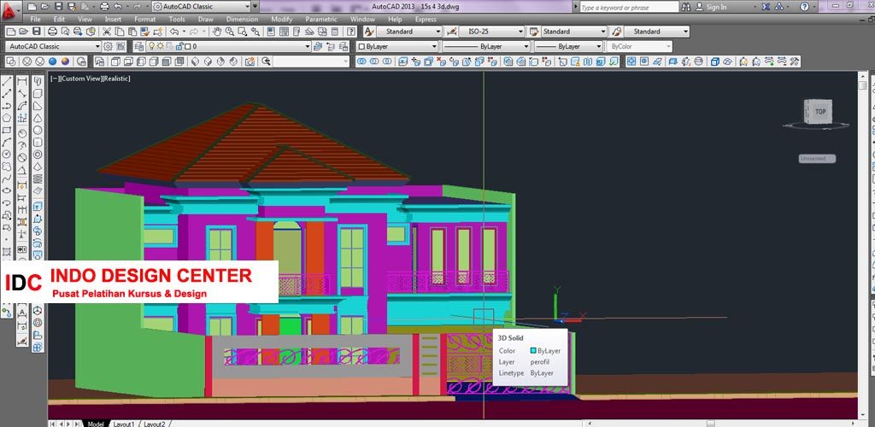
Task: Click the Sign In link
Action: tap(716, 7)
